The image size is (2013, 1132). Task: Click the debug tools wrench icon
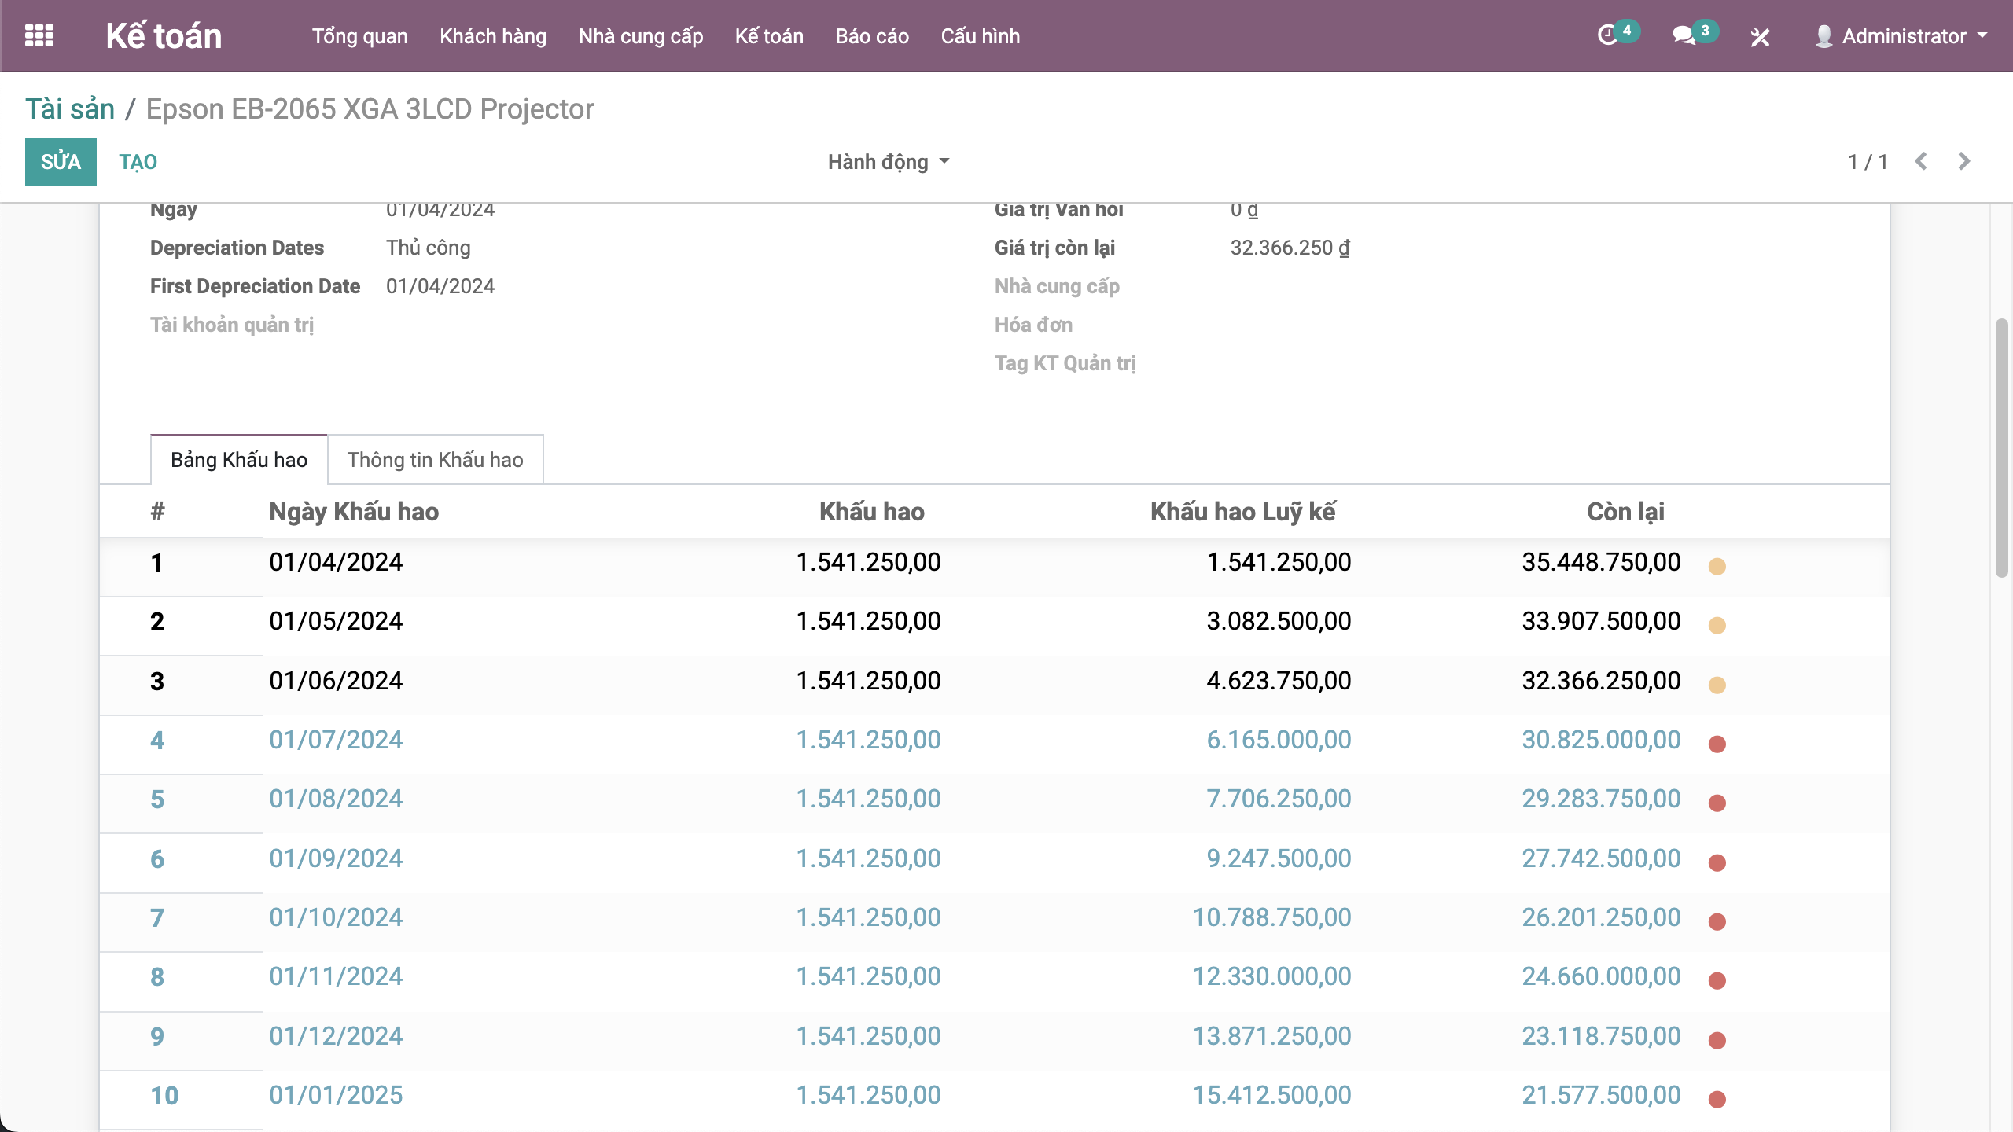(x=1760, y=37)
